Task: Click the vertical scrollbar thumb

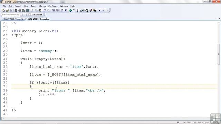Action: point(219,54)
